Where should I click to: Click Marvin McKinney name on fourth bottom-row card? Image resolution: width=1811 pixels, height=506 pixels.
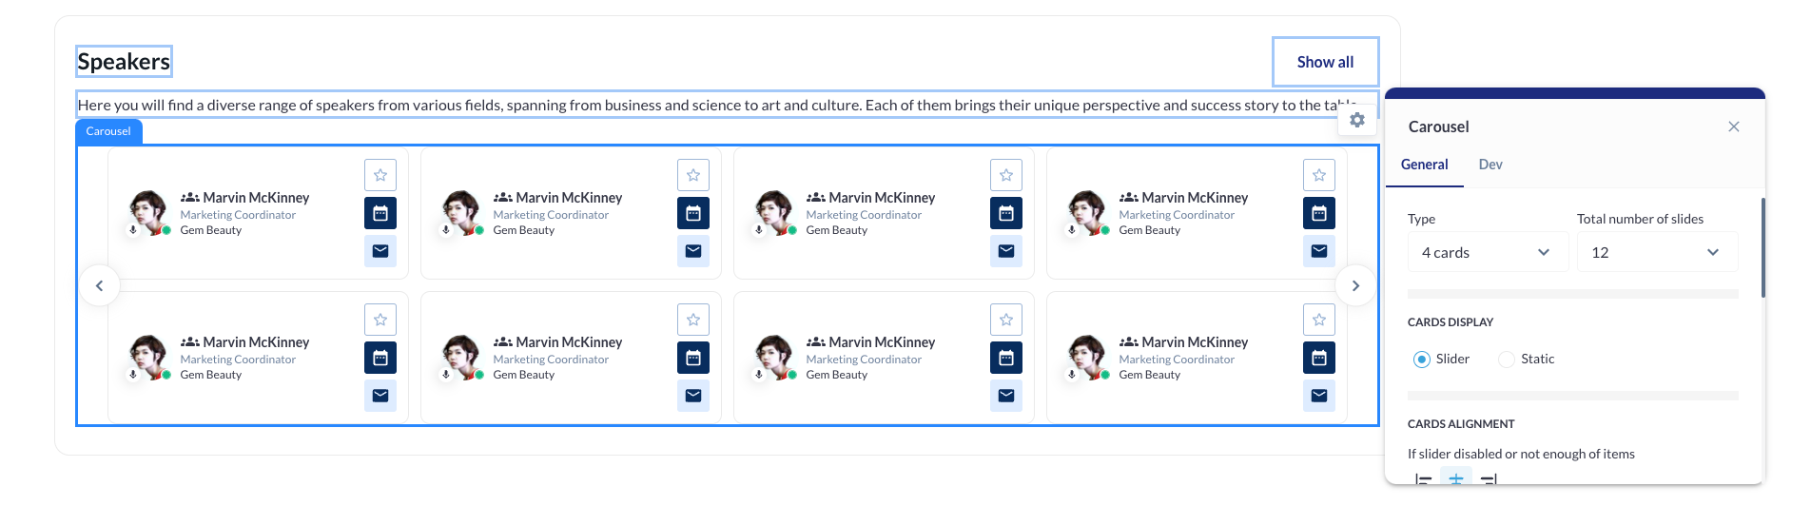(1195, 342)
